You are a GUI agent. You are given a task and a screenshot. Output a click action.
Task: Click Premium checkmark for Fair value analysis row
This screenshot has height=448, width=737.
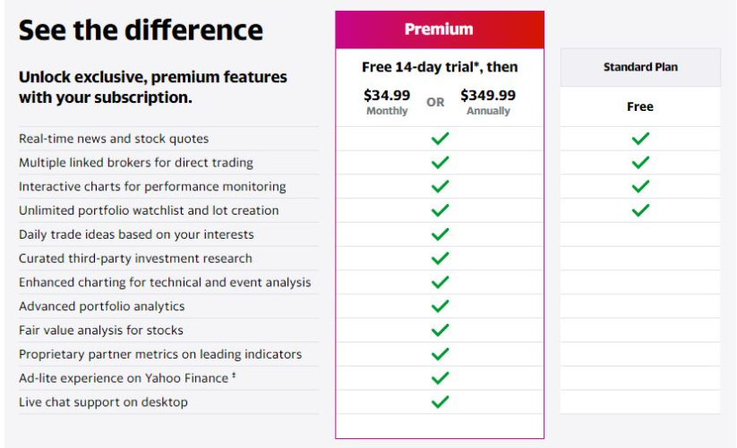(440, 330)
